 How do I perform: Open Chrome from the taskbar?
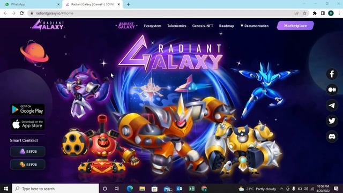click(x=204, y=189)
